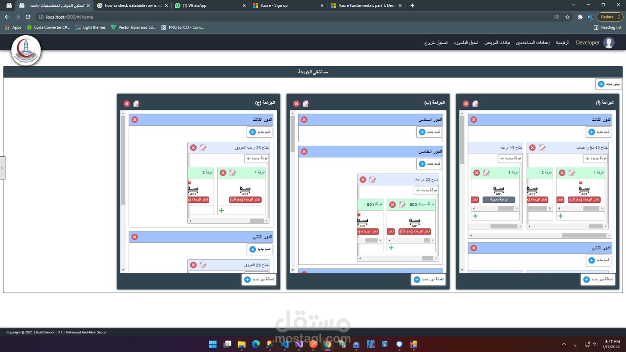Click اضافة دور جديد in الجراحة (ج)

(x=259, y=279)
